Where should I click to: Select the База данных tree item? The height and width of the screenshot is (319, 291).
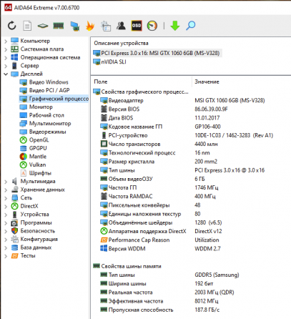[x=31, y=247]
